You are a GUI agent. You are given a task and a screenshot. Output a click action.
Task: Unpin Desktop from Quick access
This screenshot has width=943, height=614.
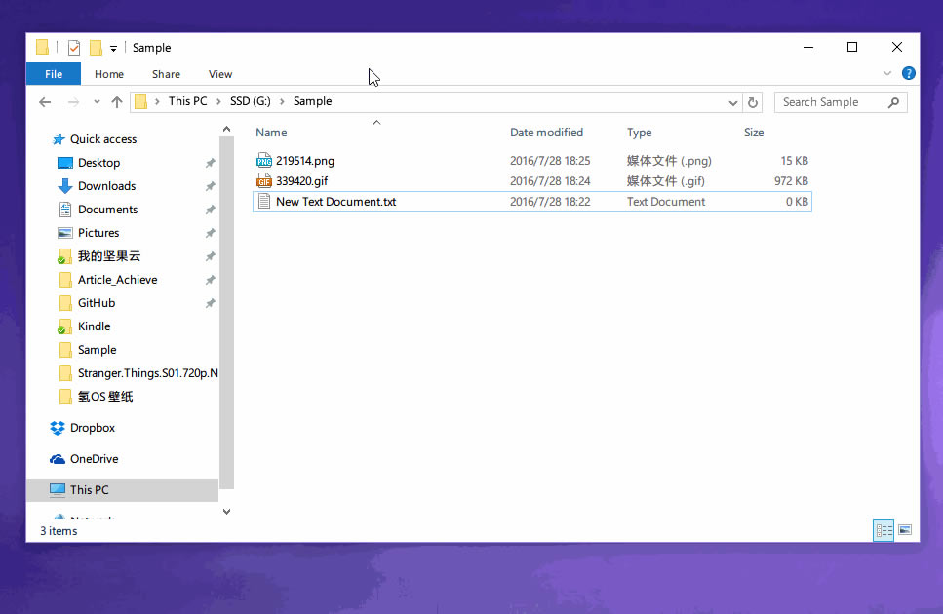pyautogui.click(x=210, y=162)
